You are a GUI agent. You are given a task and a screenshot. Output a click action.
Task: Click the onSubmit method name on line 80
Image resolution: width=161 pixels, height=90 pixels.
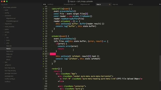56,36
